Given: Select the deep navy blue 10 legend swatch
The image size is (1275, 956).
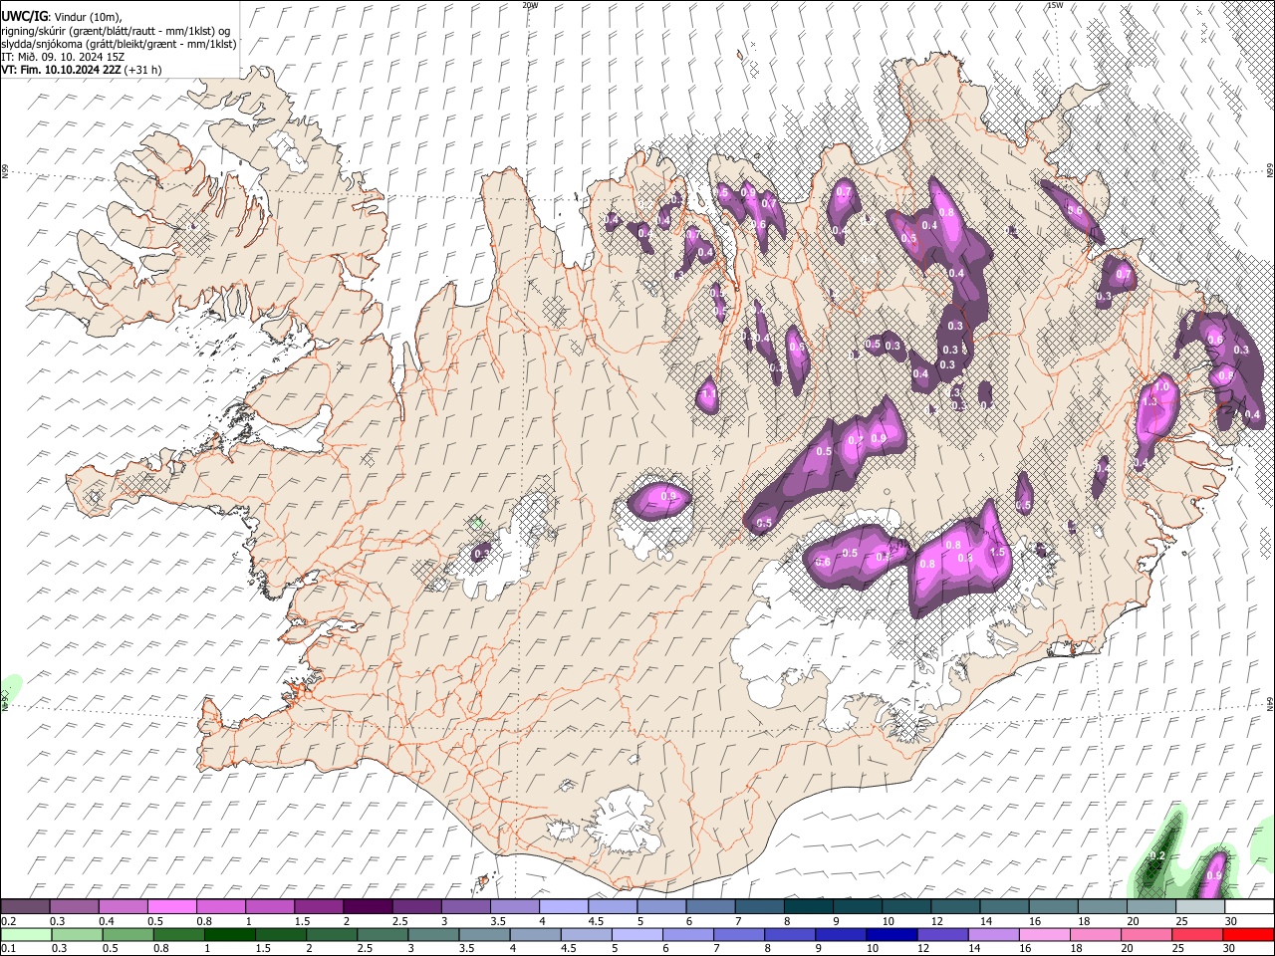Looking at the screenshot, I should click(x=892, y=934).
